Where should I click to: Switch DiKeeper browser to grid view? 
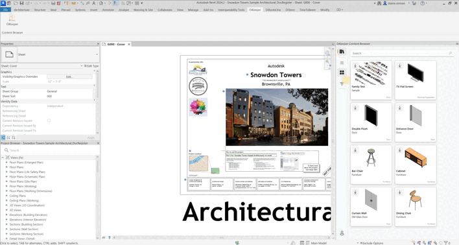[342, 73]
